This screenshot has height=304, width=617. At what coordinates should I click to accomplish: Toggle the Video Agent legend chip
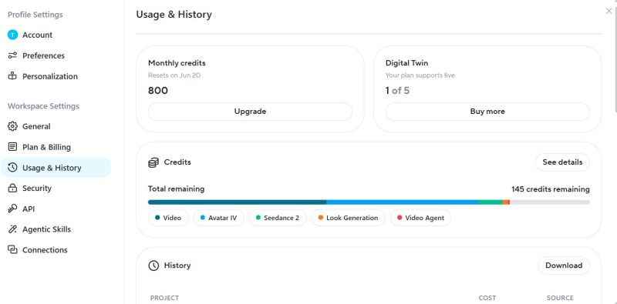[420, 218]
